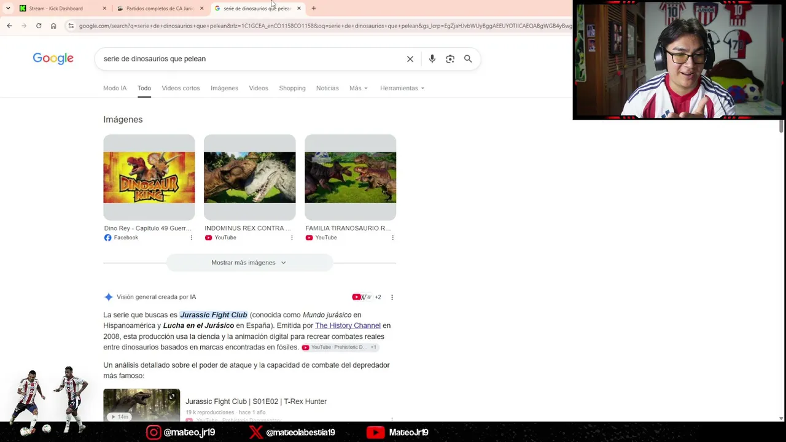
Task: Expand Mostrar más imágenes
Action: 249,263
